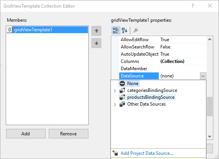219x159 pixels.
Task: Expand the categoriesBindingSource node
Action: (115, 91)
